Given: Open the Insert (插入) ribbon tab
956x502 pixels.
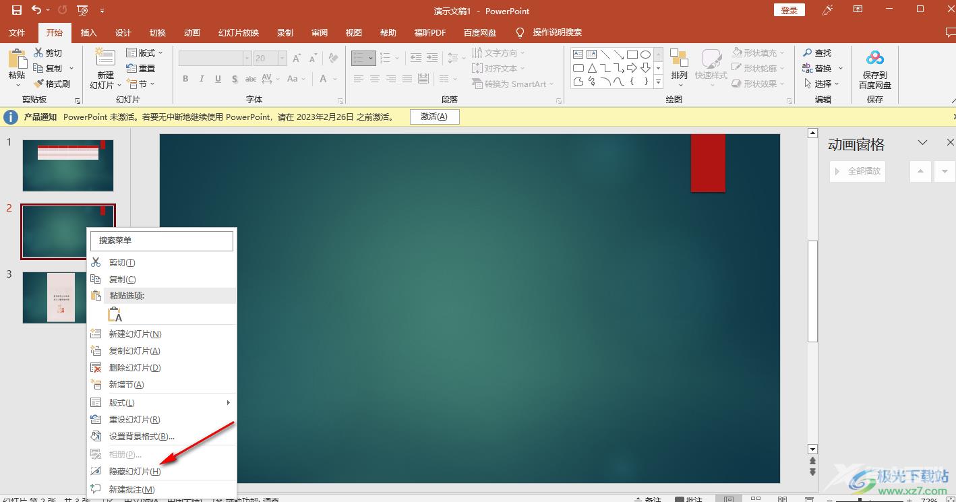Looking at the screenshot, I should 89,32.
